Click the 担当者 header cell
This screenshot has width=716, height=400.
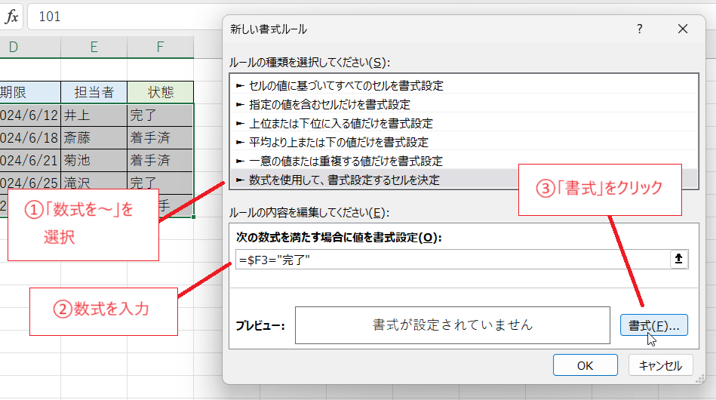point(94,92)
